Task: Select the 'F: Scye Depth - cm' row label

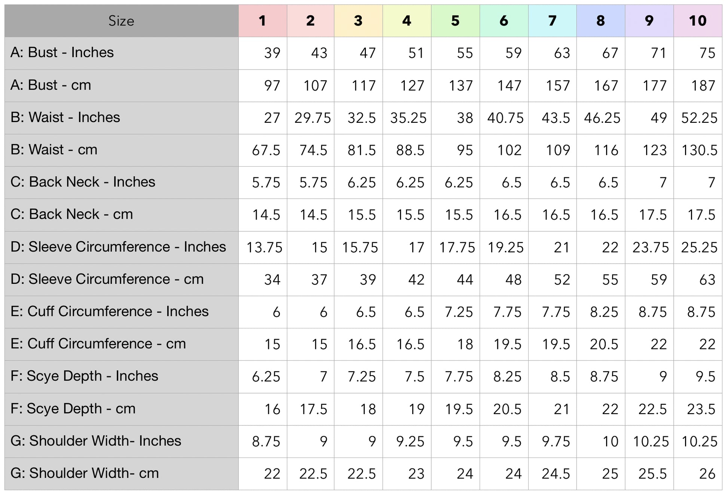Action: click(73, 409)
